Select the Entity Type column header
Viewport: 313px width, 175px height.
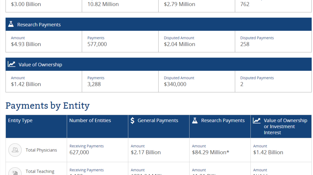click(x=20, y=120)
